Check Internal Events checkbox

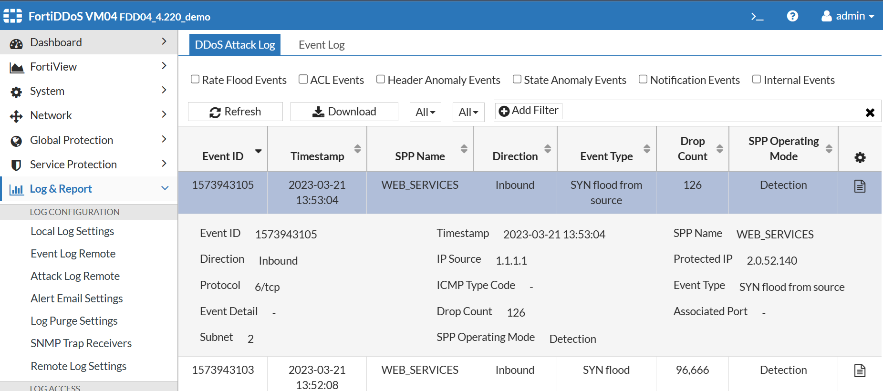tap(757, 79)
